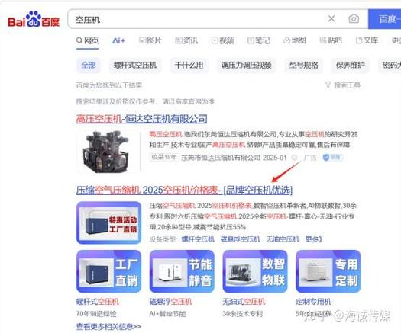Clear the search box with X icon
The image size is (401, 333).
tap(331, 18)
